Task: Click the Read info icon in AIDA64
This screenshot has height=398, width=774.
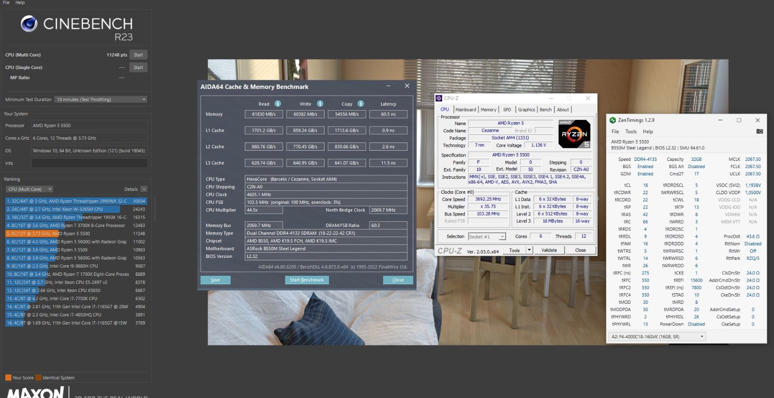Action: (x=278, y=103)
